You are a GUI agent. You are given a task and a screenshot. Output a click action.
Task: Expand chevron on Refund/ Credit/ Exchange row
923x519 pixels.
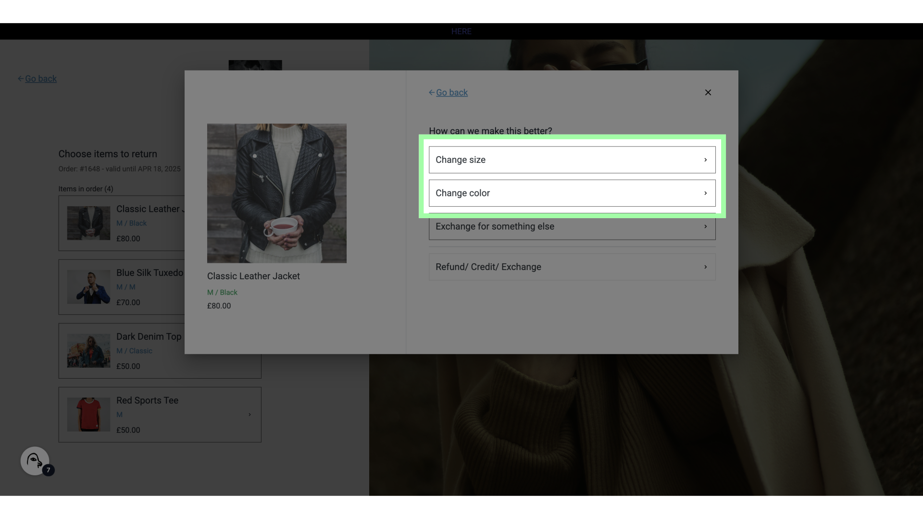tap(705, 267)
